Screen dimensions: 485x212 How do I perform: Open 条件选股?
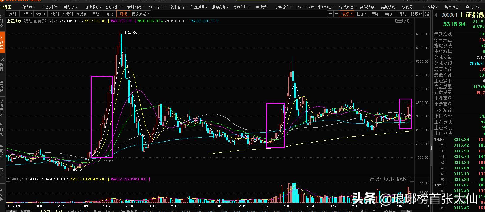tap(367, 7)
